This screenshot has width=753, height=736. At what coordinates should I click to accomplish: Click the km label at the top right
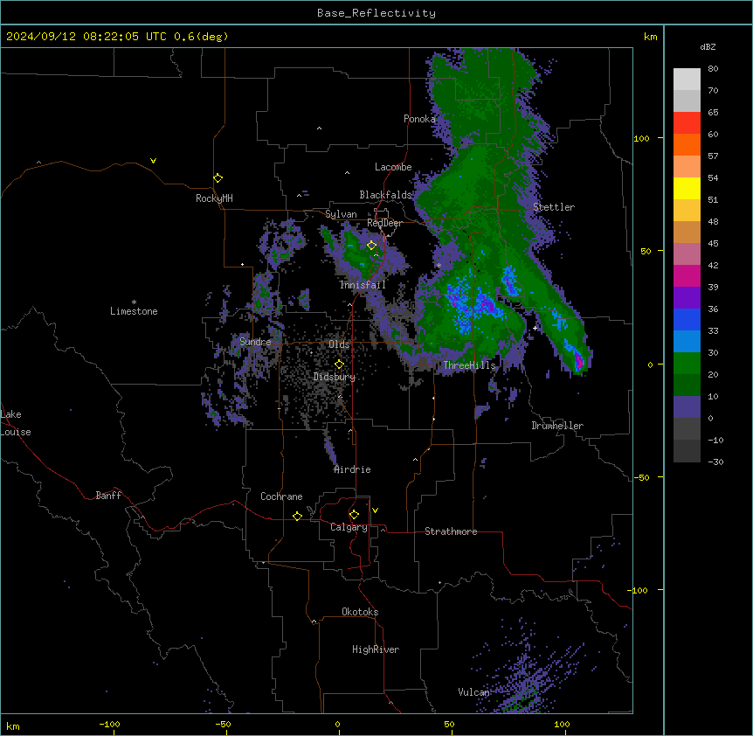point(651,37)
